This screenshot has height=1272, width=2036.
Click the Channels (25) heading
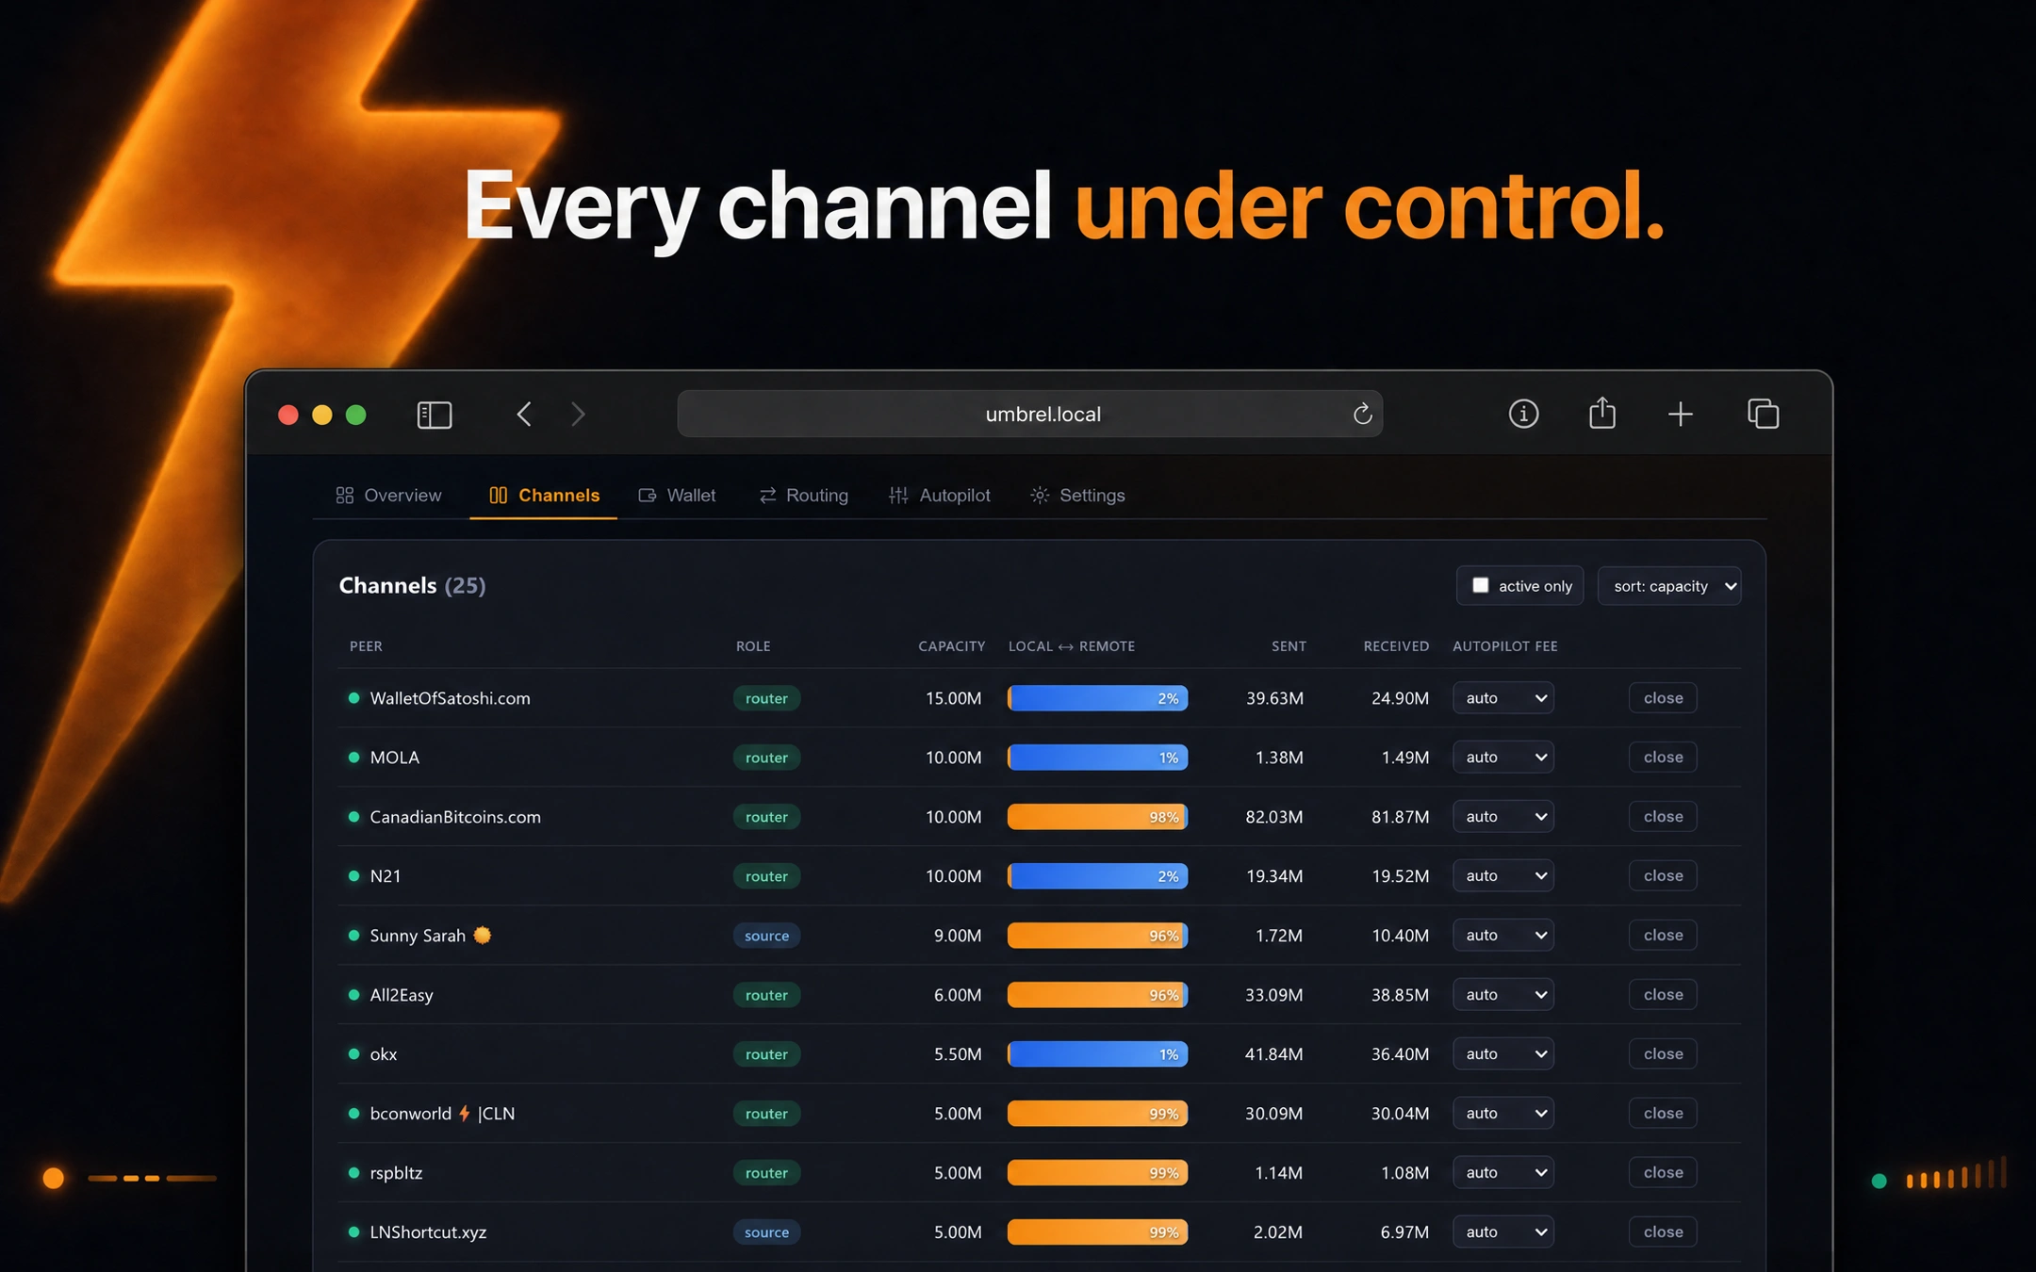pyautogui.click(x=412, y=586)
